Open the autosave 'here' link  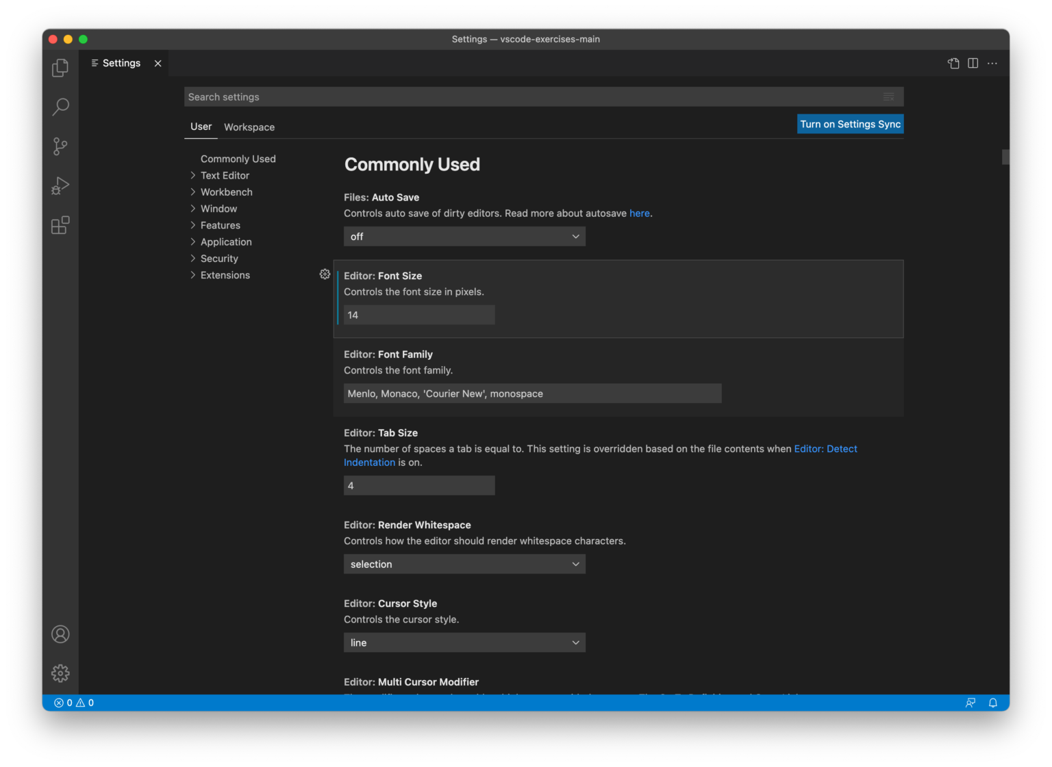click(x=639, y=213)
